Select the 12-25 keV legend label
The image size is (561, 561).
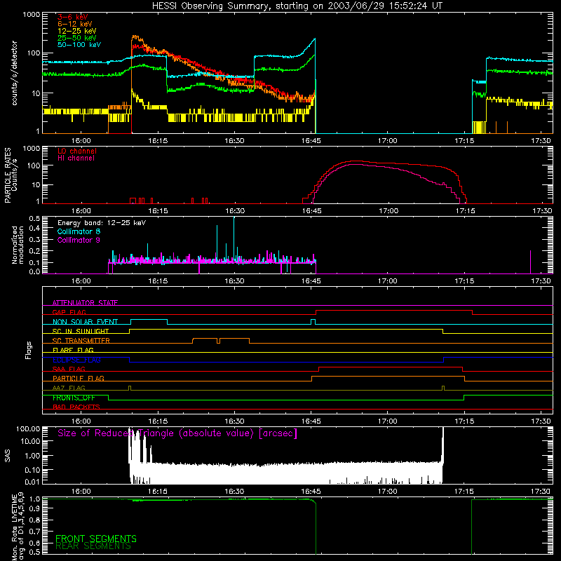tap(77, 31)
